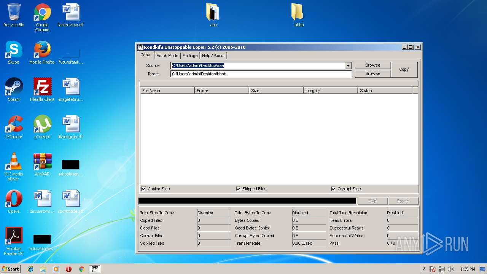Click Action Center flag tray icon
The width and height of the screenshot is (487, 274).
433,269
